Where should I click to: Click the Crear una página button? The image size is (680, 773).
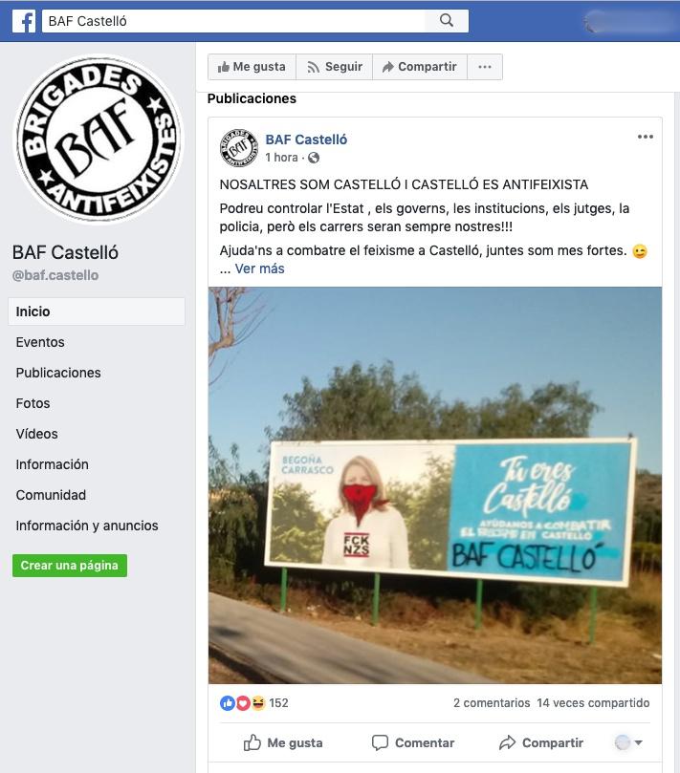70,566
